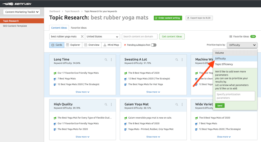The width and height of the screenshot is (261, 142).
Task: Expand Show more in High Quality card
Action: [x=82, y=137]
